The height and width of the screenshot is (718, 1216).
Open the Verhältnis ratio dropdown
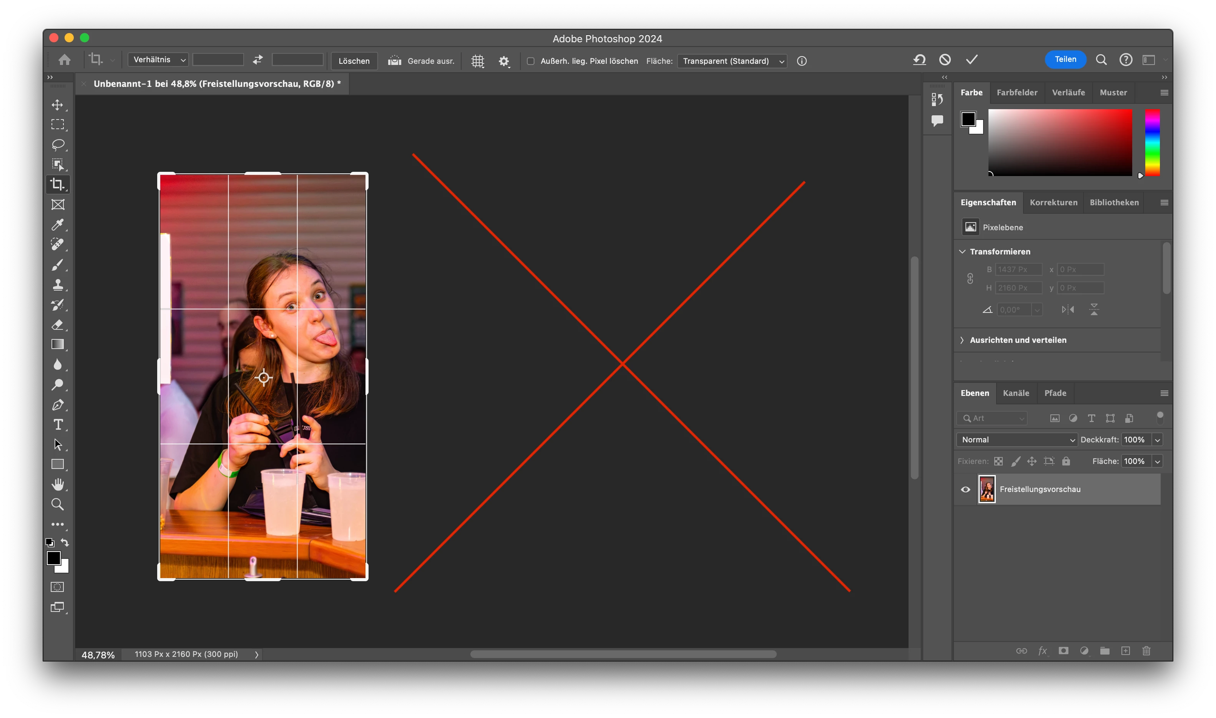(x=158, y=60)
